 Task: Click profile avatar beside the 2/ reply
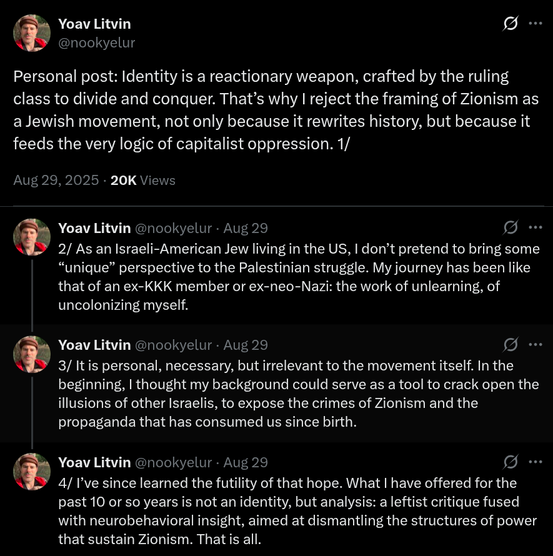click(32, 237)
